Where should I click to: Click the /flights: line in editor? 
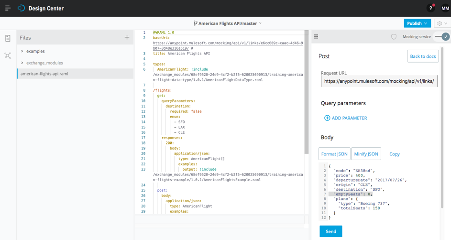[x=162, y=90]
